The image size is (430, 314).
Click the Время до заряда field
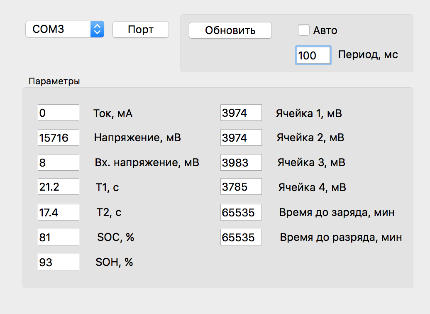pyautogui.click(x=241, y=212)
